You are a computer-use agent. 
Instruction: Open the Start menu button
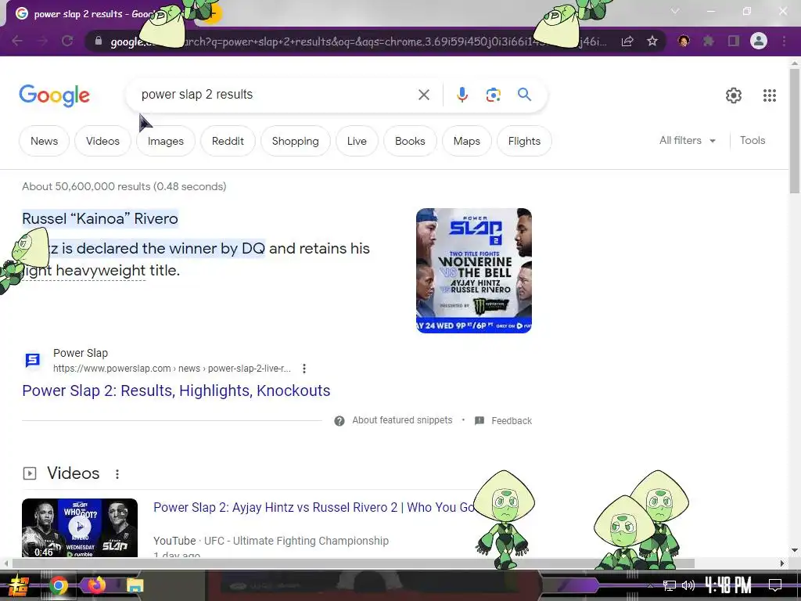pyautogui.click(x=19, y=586)
